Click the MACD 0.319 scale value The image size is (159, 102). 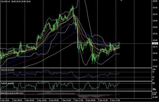[x=154, y=92]
